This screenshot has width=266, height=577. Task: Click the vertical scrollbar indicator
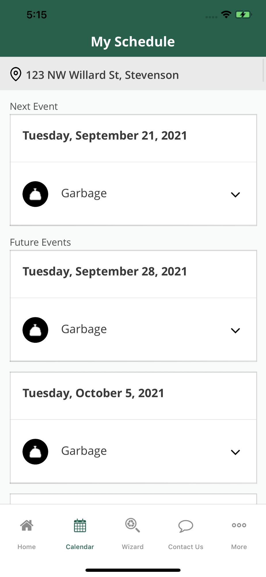coord(263,70)
